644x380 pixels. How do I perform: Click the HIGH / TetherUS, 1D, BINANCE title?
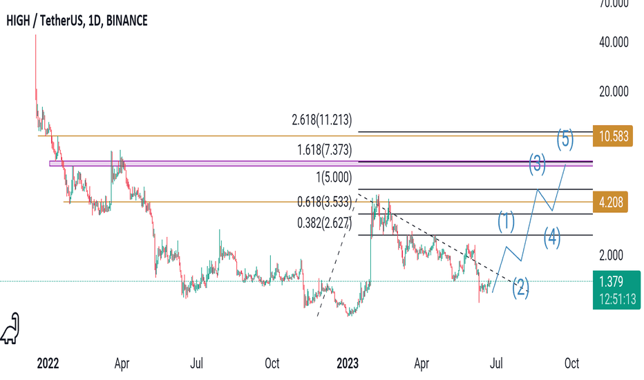point(77,21)
